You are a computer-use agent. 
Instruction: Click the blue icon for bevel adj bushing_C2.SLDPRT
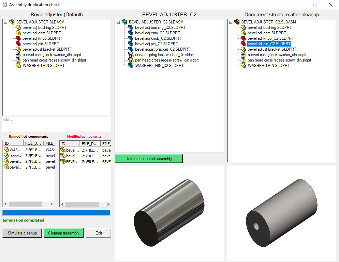tap(131, 28)
